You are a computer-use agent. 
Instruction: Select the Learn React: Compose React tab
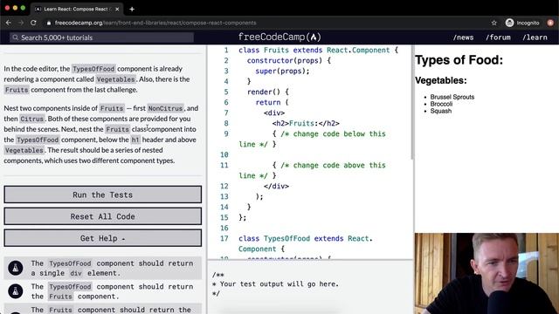tap(77, 9)
